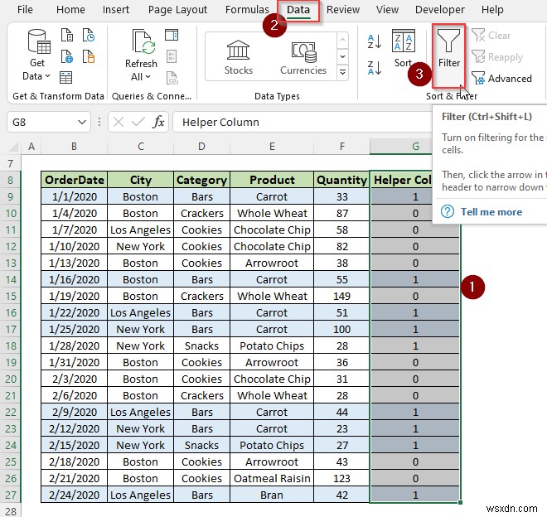Select the quantity cell showing 123
The height and width of the screenshot is (517, 547).
point(341,478)
